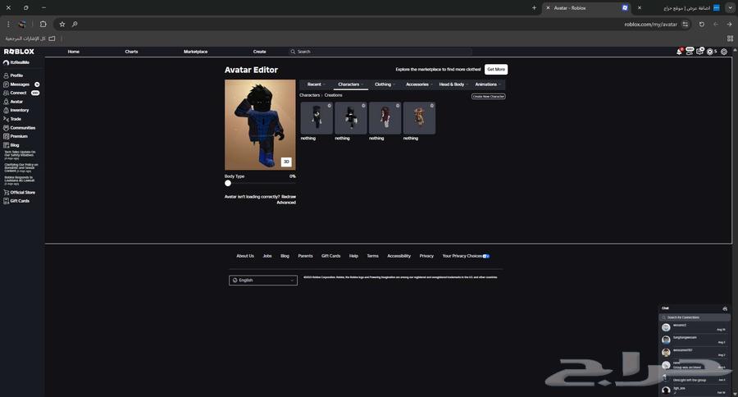Reload the page in the browser
This screenshot has height=397, width=738.
[702, 24]
